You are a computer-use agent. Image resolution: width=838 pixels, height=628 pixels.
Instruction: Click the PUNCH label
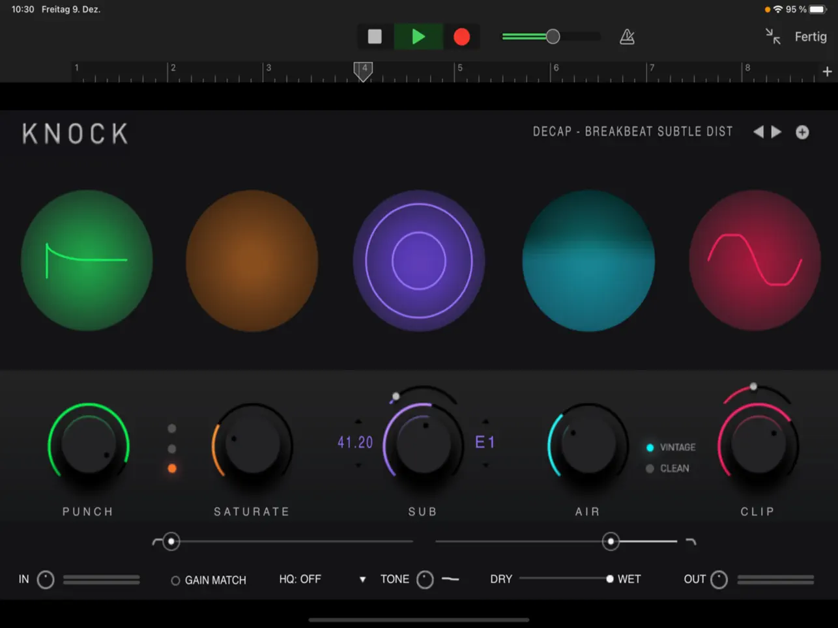pos(88,512)
